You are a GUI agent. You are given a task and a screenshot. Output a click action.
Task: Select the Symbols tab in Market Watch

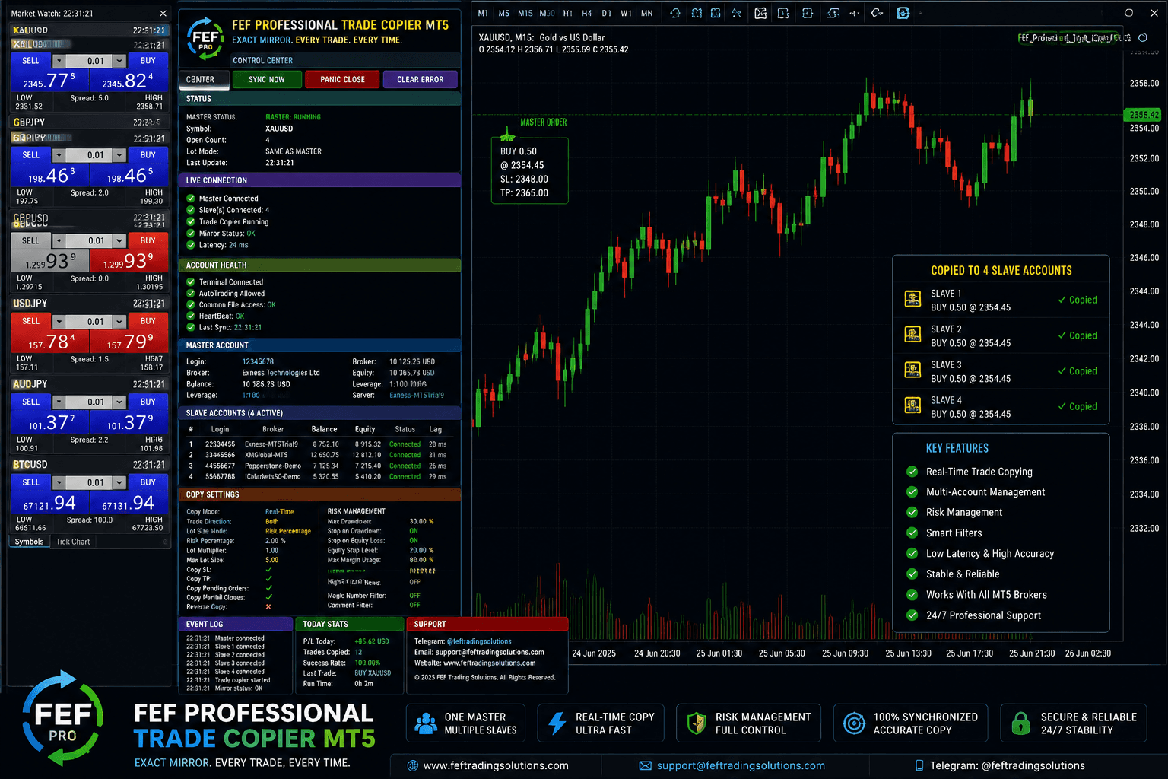pyautogui.click(x=29, y=542)
